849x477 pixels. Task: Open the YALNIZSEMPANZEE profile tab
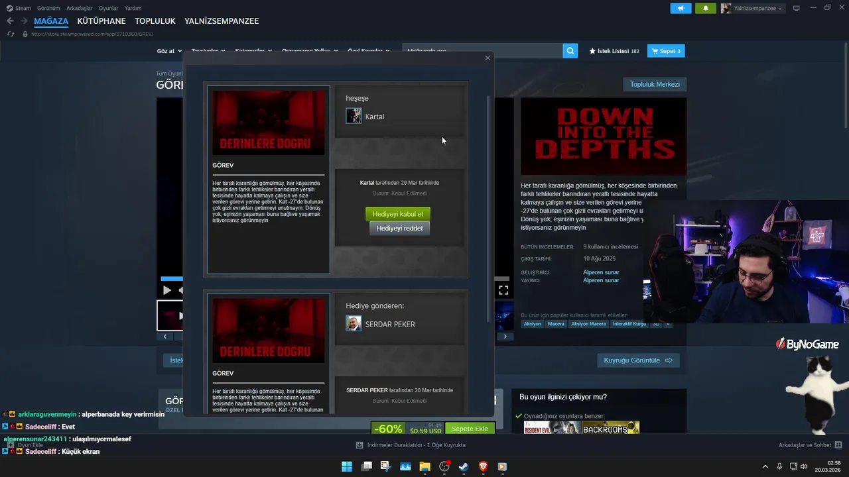[222, 21]
